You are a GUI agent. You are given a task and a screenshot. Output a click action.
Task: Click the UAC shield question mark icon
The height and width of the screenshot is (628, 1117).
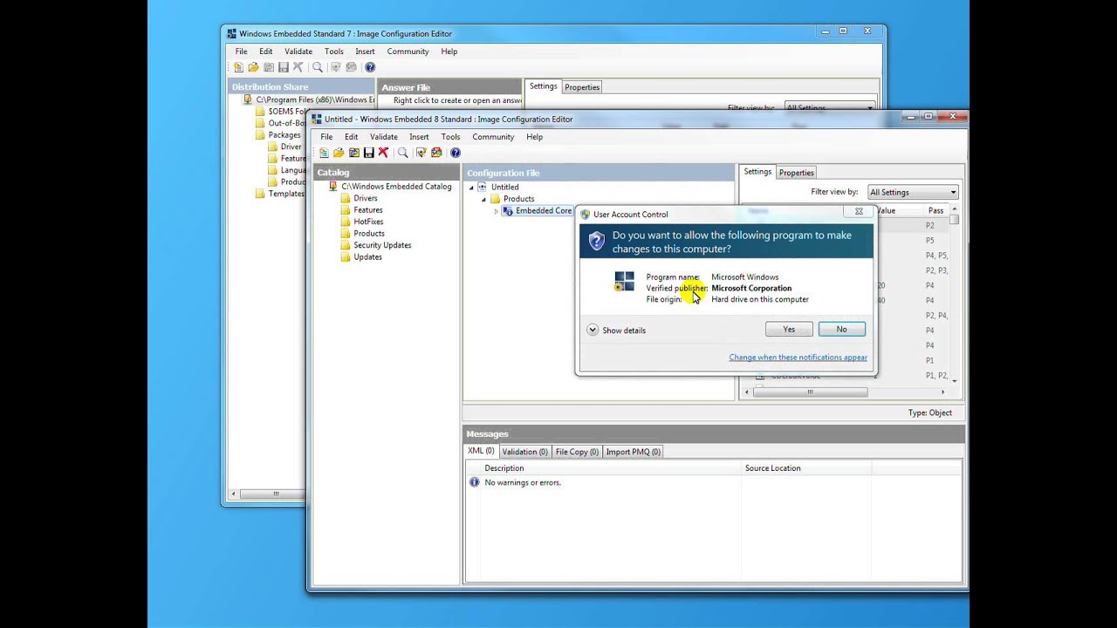coord(597,241)
